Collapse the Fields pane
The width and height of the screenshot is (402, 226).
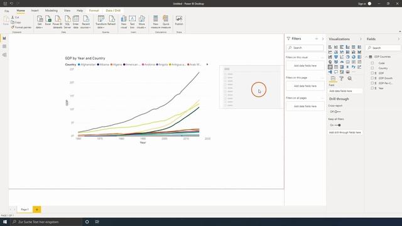(x=399, y=39)
